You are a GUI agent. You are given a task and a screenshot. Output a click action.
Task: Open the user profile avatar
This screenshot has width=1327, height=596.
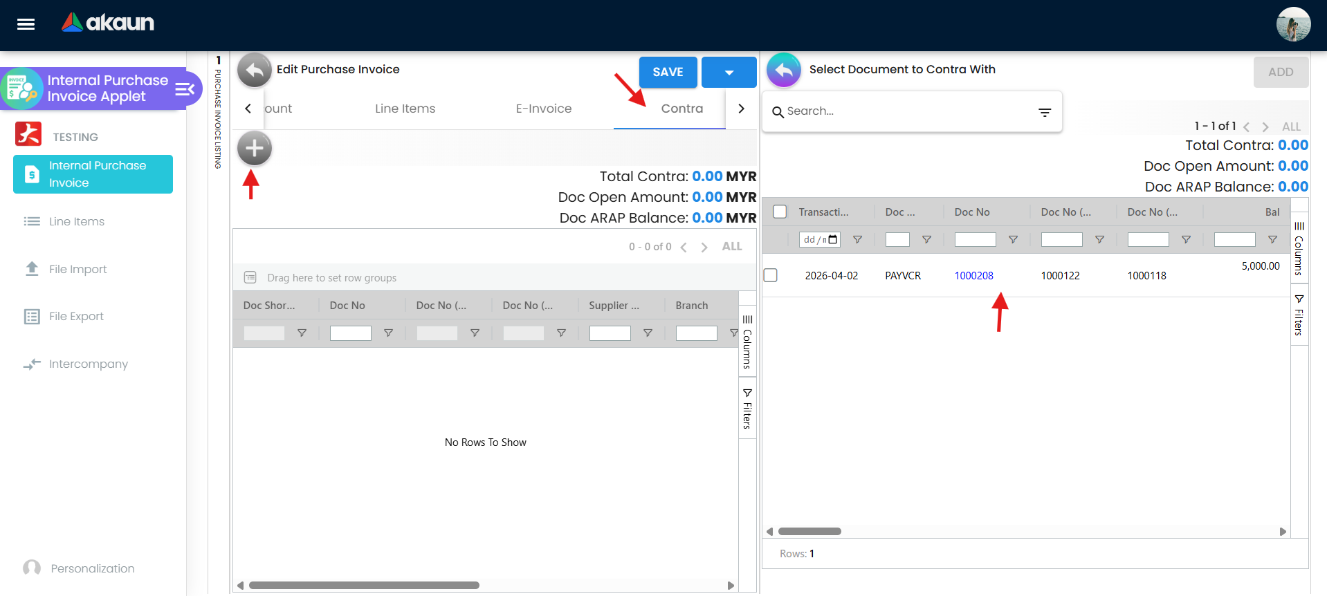[x=1293, y=24]
